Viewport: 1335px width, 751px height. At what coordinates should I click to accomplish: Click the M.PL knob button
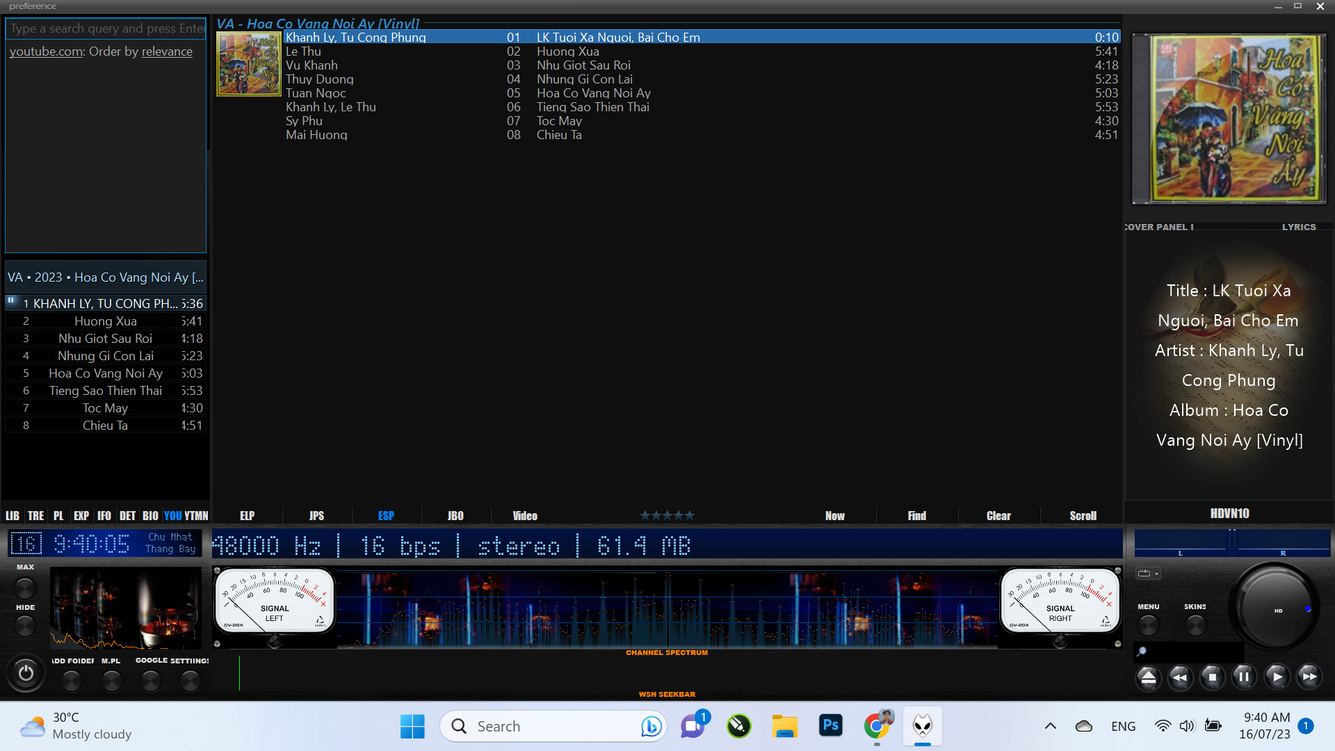pos(111,681)
